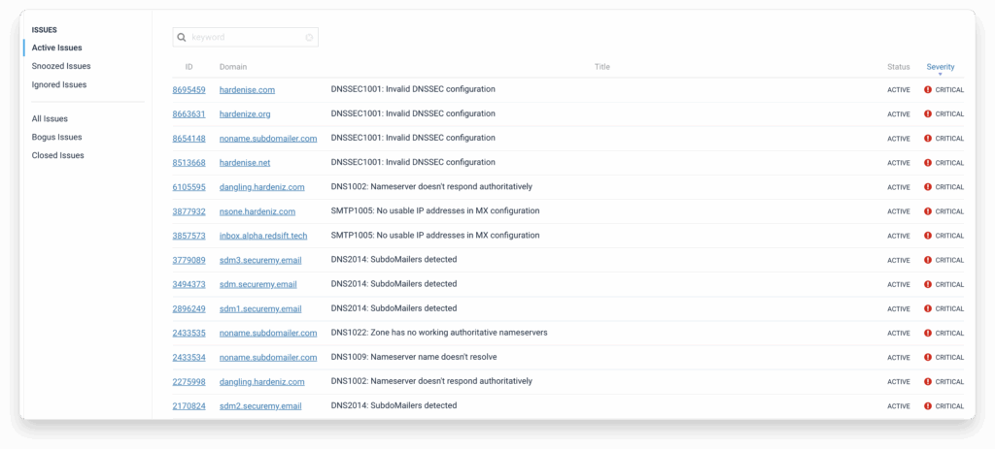This screenshot has width=995, height=449.
Task: Click critical severity icon for issue 8695459
Action: [x=928, y=89]
